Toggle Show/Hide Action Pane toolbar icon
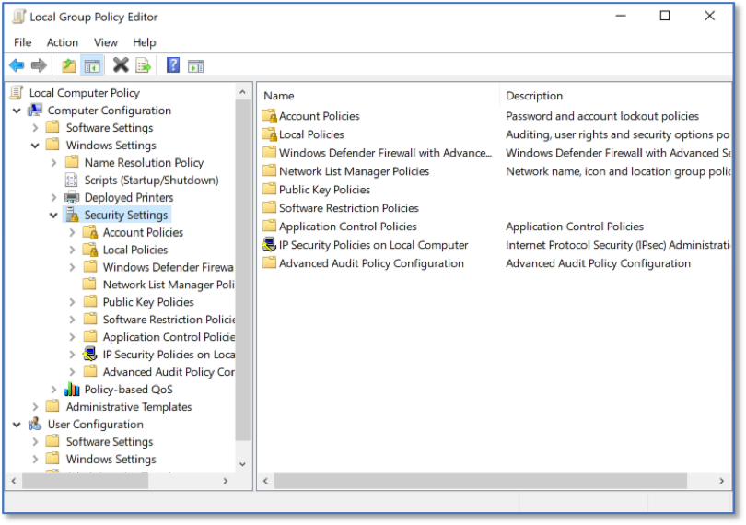746x525 pixels. click(x=195, y=65)
